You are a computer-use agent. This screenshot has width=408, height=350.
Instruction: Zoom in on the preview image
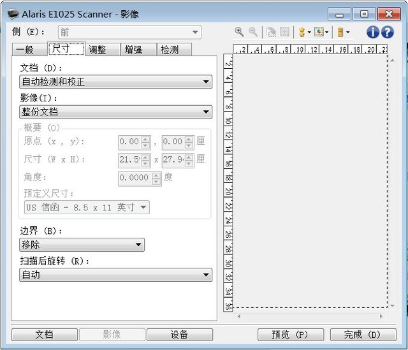(x=239, y=32)
